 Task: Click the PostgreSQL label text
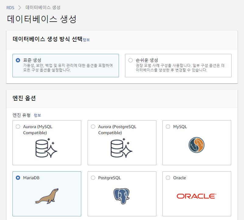tap(110, 178)
